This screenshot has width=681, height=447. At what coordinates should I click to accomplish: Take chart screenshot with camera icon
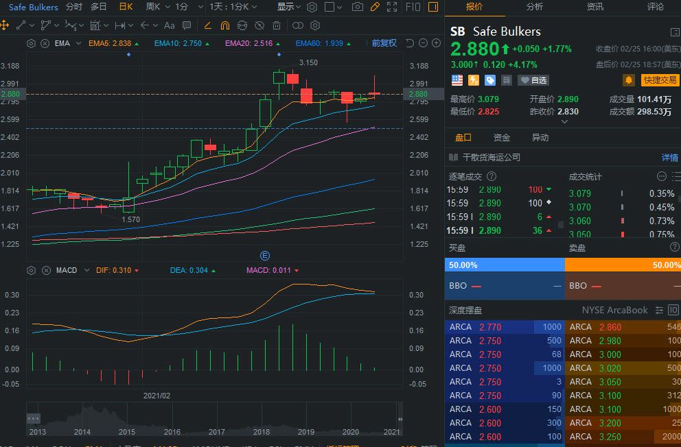[357, 7]
